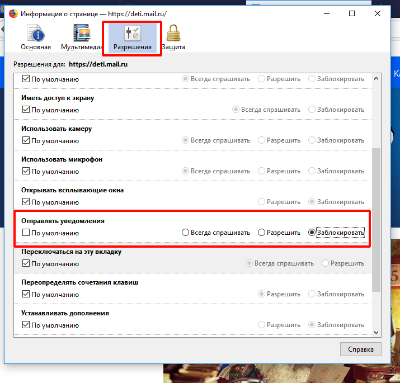The height and width of the screenshot is (383, 400).
Task: Minimize the page info window
Action: click(x=327, y=13)
